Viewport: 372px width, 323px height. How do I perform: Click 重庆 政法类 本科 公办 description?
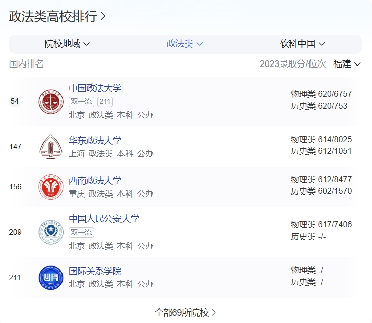pos(111,194)
